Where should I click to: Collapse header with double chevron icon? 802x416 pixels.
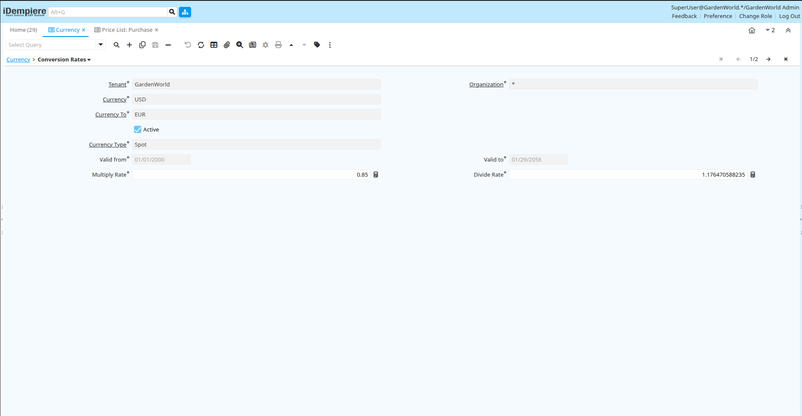788,30
